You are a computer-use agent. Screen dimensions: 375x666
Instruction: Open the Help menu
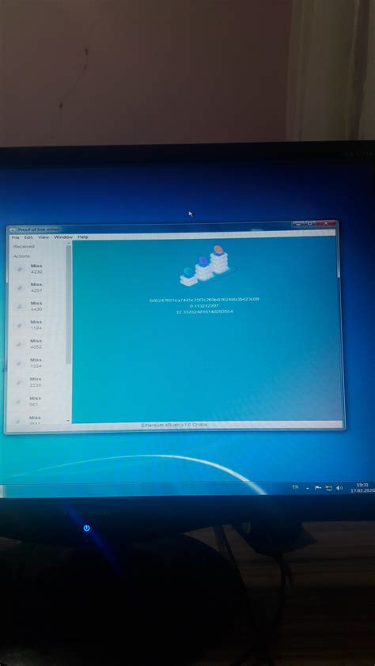tap(83, 237)
